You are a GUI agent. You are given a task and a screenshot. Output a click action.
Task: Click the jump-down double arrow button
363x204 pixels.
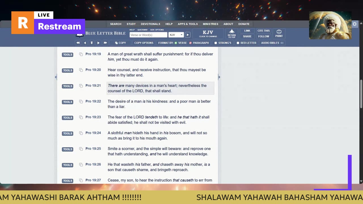click(x=92, y=43)
